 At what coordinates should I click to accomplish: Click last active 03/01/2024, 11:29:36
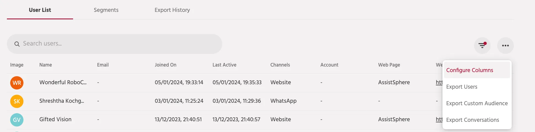tap(237, 101)
